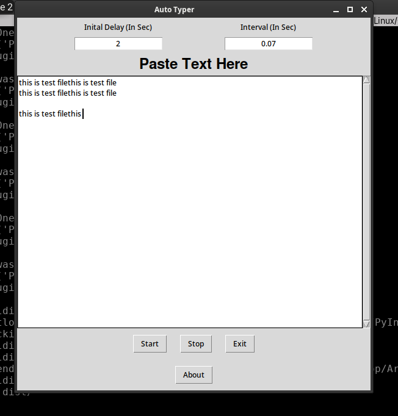Image resolution: width=398 pixels, height=416 pixels.
Task: Minimize the Auto Typer window
Action: pyautogui.click(x=336, y=10)
